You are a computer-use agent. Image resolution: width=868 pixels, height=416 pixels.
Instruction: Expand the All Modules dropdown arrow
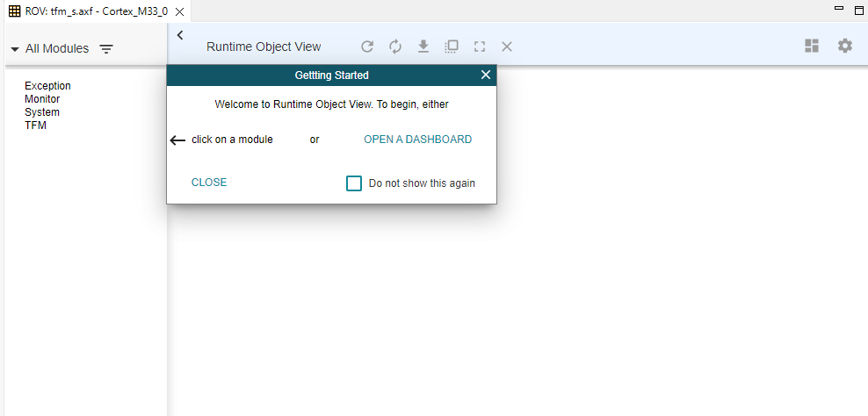tap(15, 49)
